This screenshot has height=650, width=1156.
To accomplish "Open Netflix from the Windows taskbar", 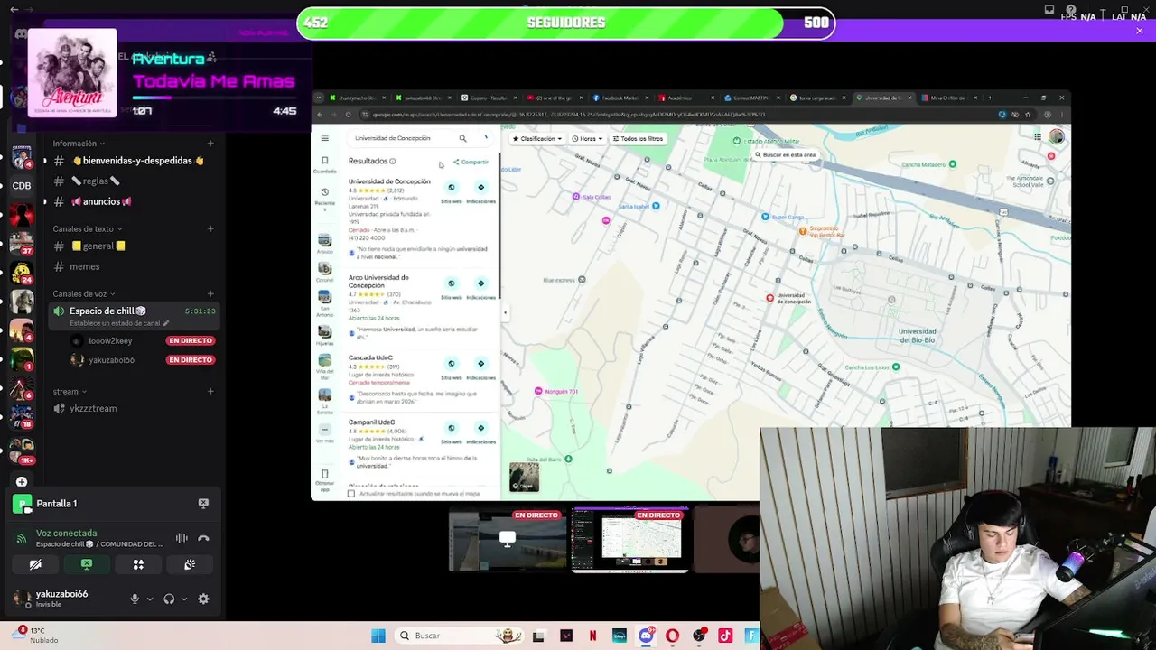I will click(592, 636).
